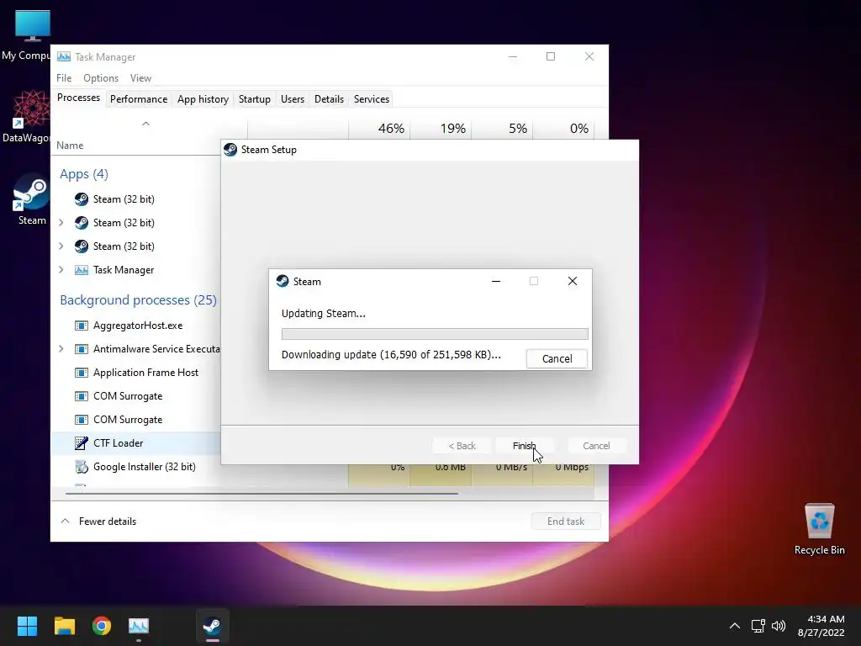Switch to the Services tab
Viewport: 861px width, 646px height.
[x=371, y=99]
